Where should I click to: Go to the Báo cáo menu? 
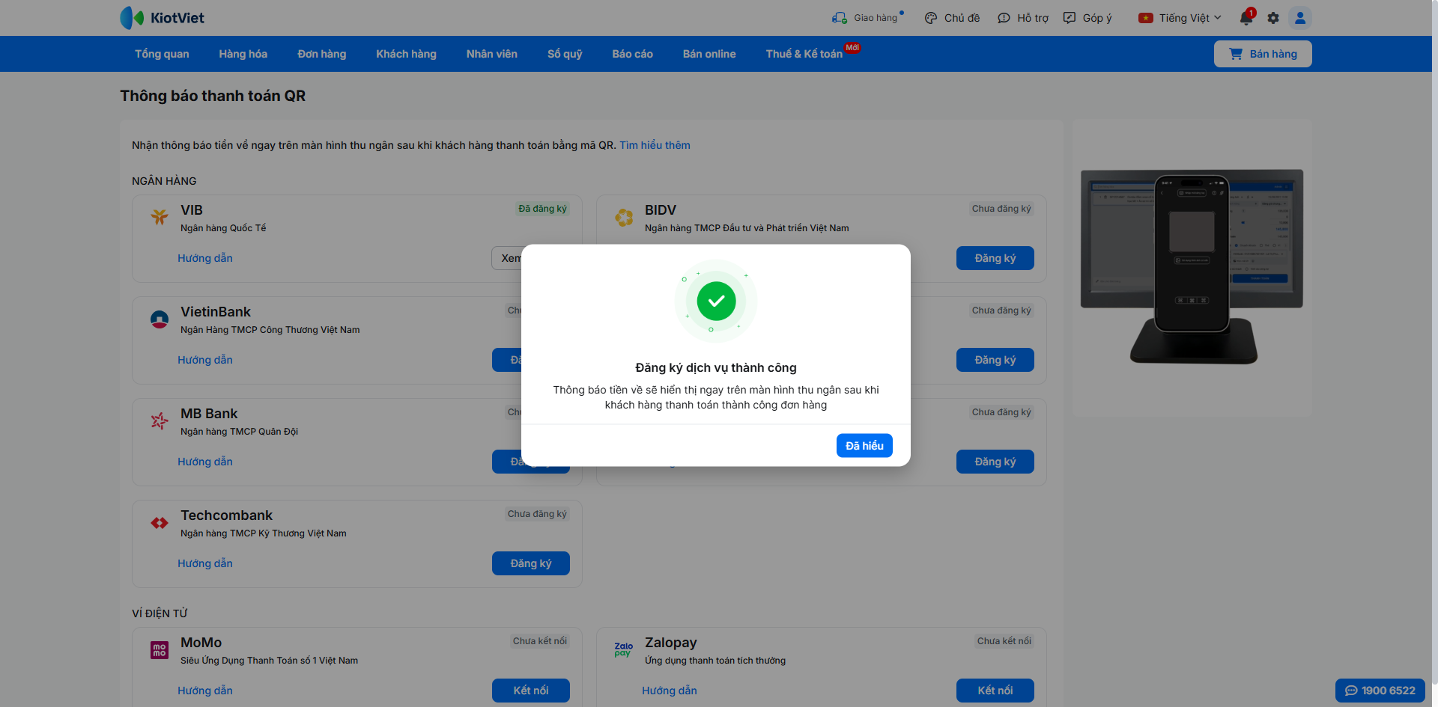point(633,54)
